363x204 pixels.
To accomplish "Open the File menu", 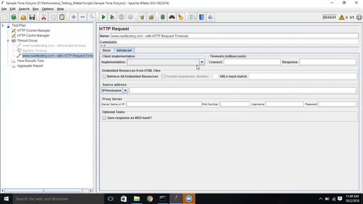I will pyautogui.click(x=4, y=9).
